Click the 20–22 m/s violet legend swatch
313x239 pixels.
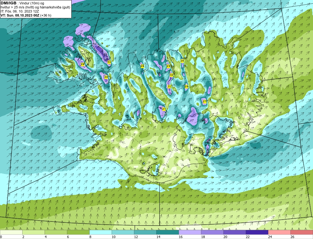(x=235, y=232)
